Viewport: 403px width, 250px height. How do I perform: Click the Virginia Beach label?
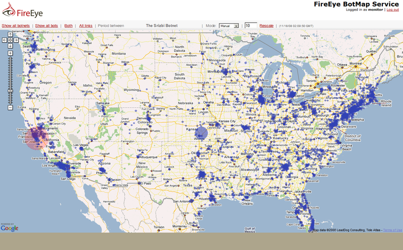tap(347, 147)
